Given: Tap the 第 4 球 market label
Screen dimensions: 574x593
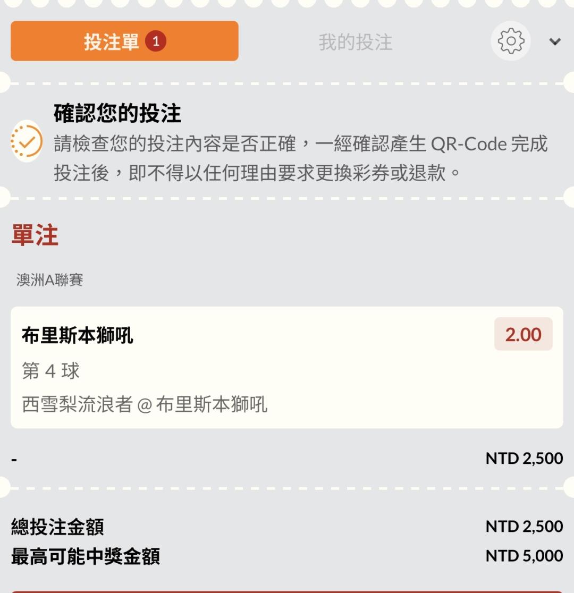Looking at the screenshot, I should pos(50,371).
